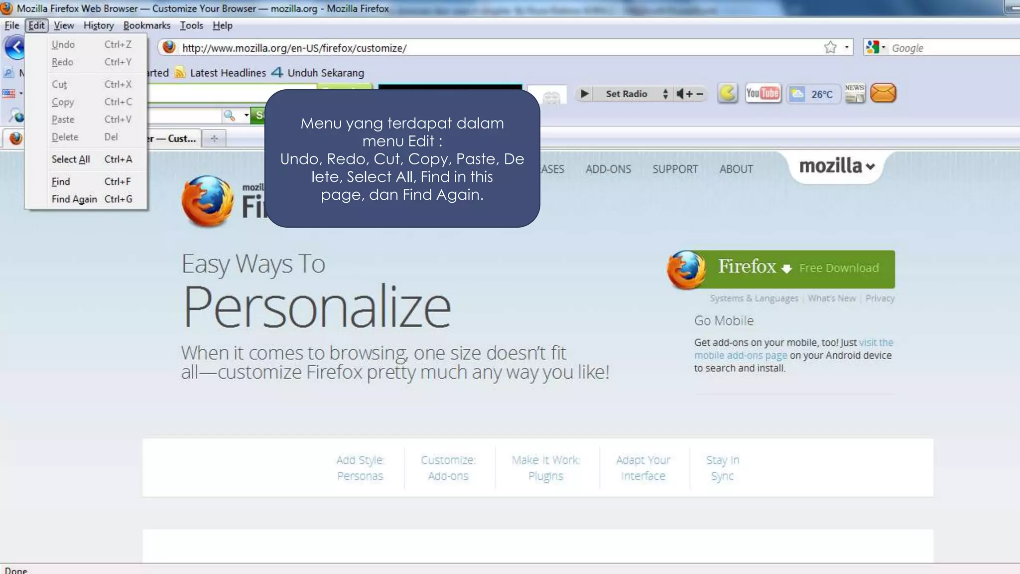Open the ABOUT page navigation link
Screen dimensions: 1020x574
click(x=736, y=169)
